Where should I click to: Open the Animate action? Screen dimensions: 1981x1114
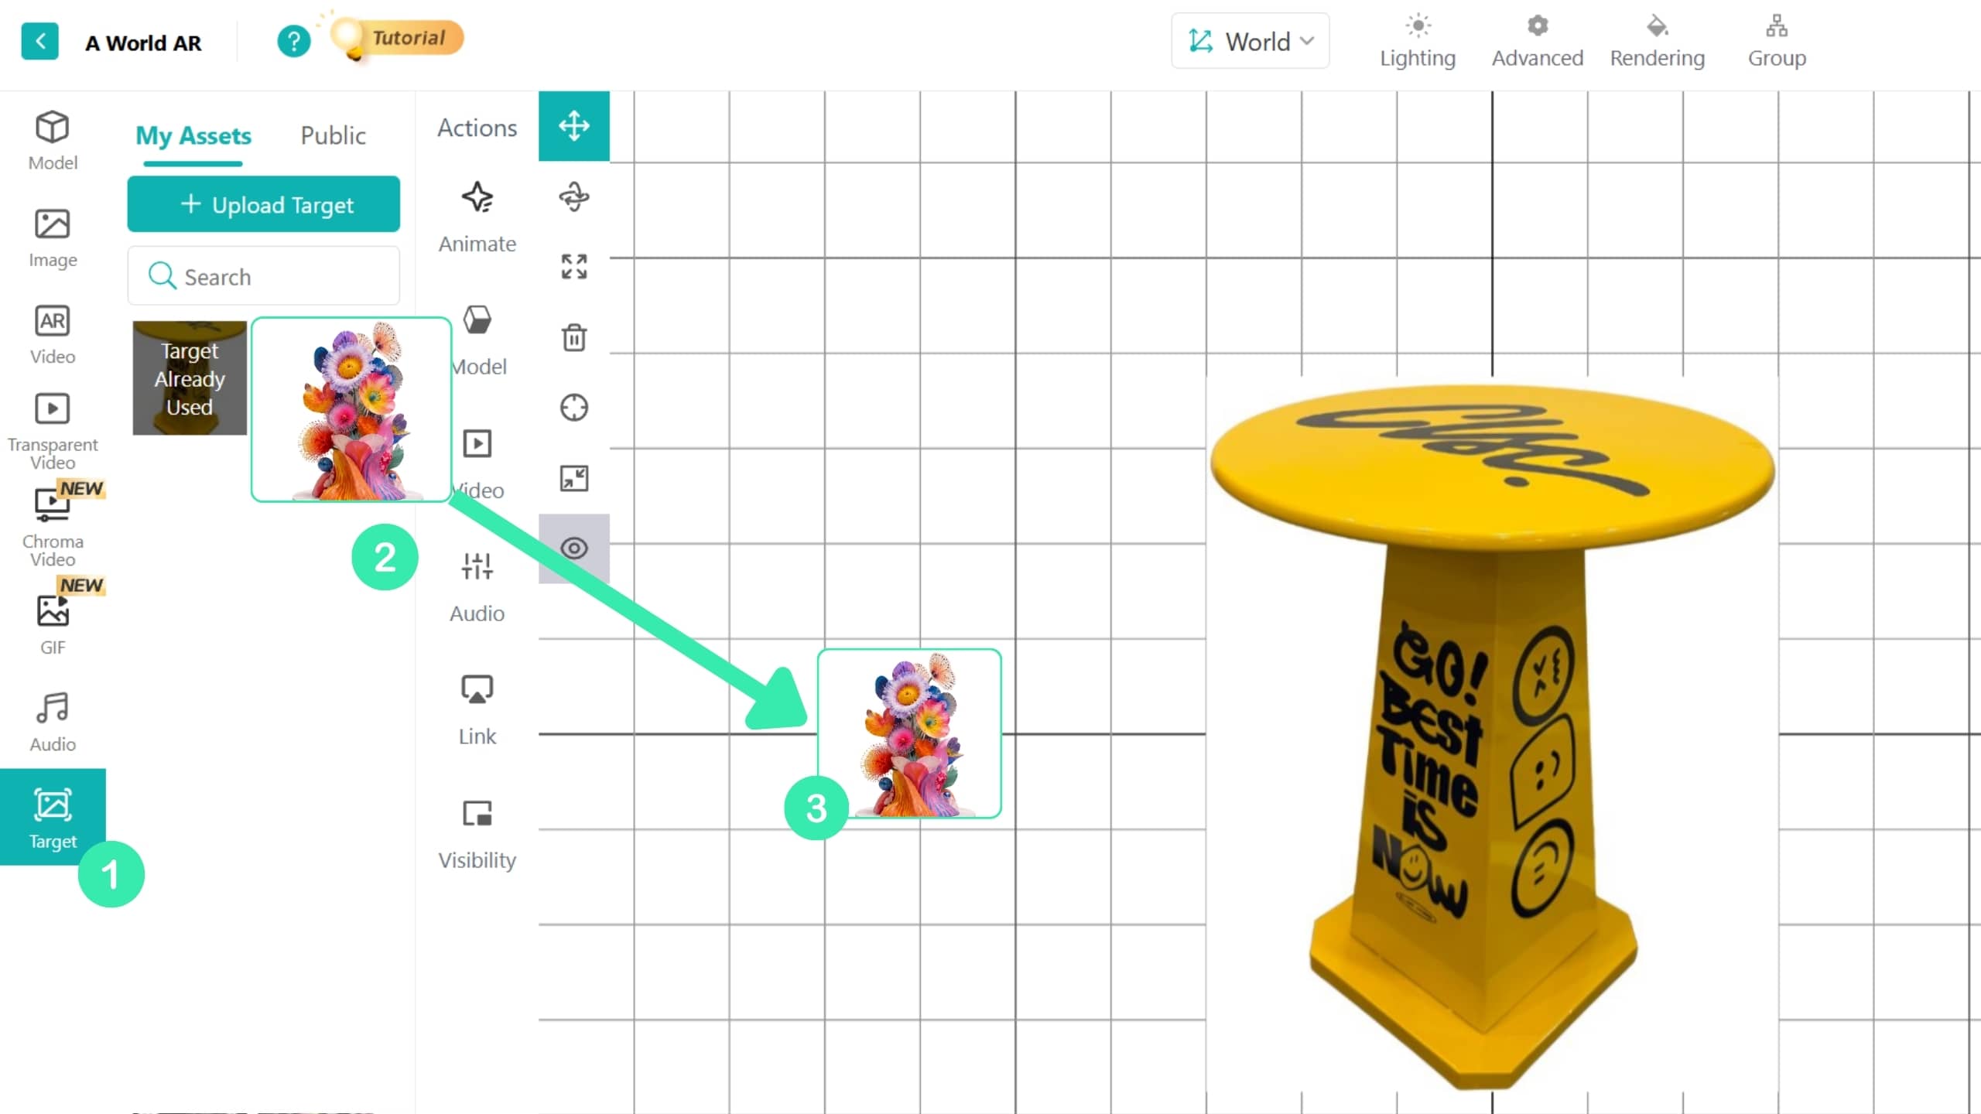477,217
